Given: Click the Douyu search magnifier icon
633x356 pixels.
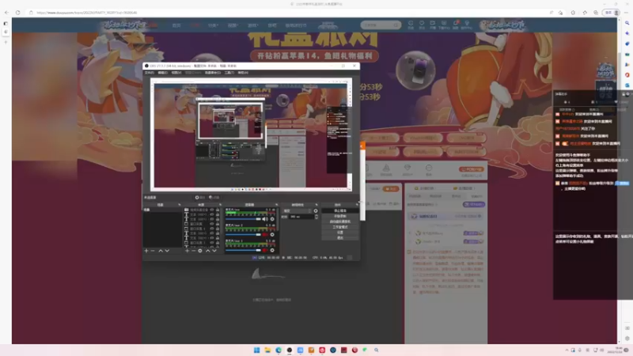Looking at the screenshot, I should click(396, 25).
